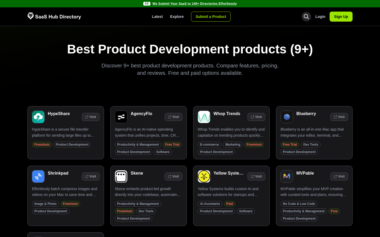The height and width of the screenshot is (237, 380).
Task: Open the HypeShare product title
Action: tap(59, 114)
